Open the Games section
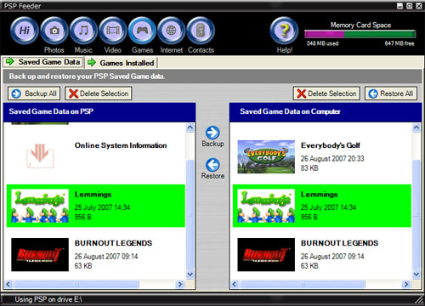This screenshot has width=425, height=306. point(142,31)
